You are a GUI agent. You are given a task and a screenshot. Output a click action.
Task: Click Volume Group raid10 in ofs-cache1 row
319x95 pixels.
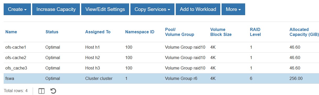click(185, 47)
